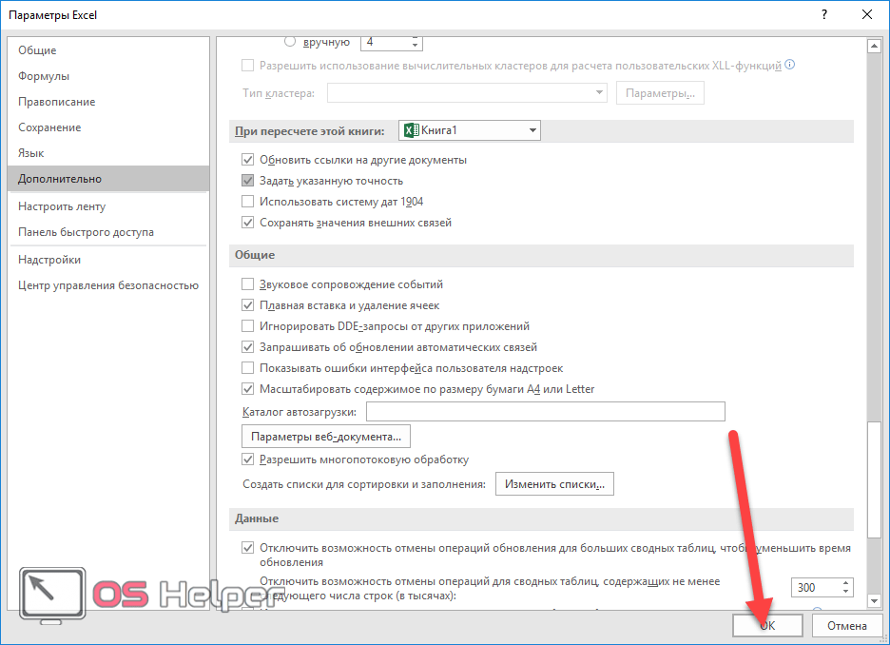Open the Книга1 workbook dropdown

pos(470,130)
